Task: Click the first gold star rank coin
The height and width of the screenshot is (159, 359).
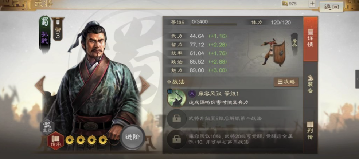Action: coord(70,140)
